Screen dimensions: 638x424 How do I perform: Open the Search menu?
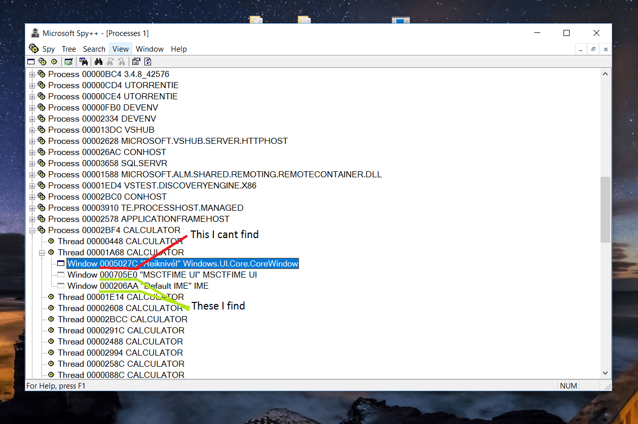[94, 49]
